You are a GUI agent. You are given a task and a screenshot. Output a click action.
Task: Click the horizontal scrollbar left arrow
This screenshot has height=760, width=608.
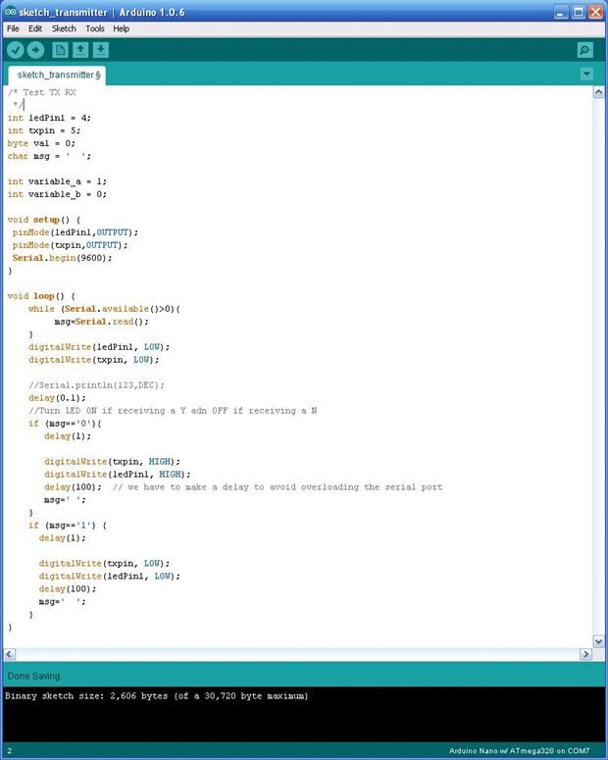click(9, 654)
